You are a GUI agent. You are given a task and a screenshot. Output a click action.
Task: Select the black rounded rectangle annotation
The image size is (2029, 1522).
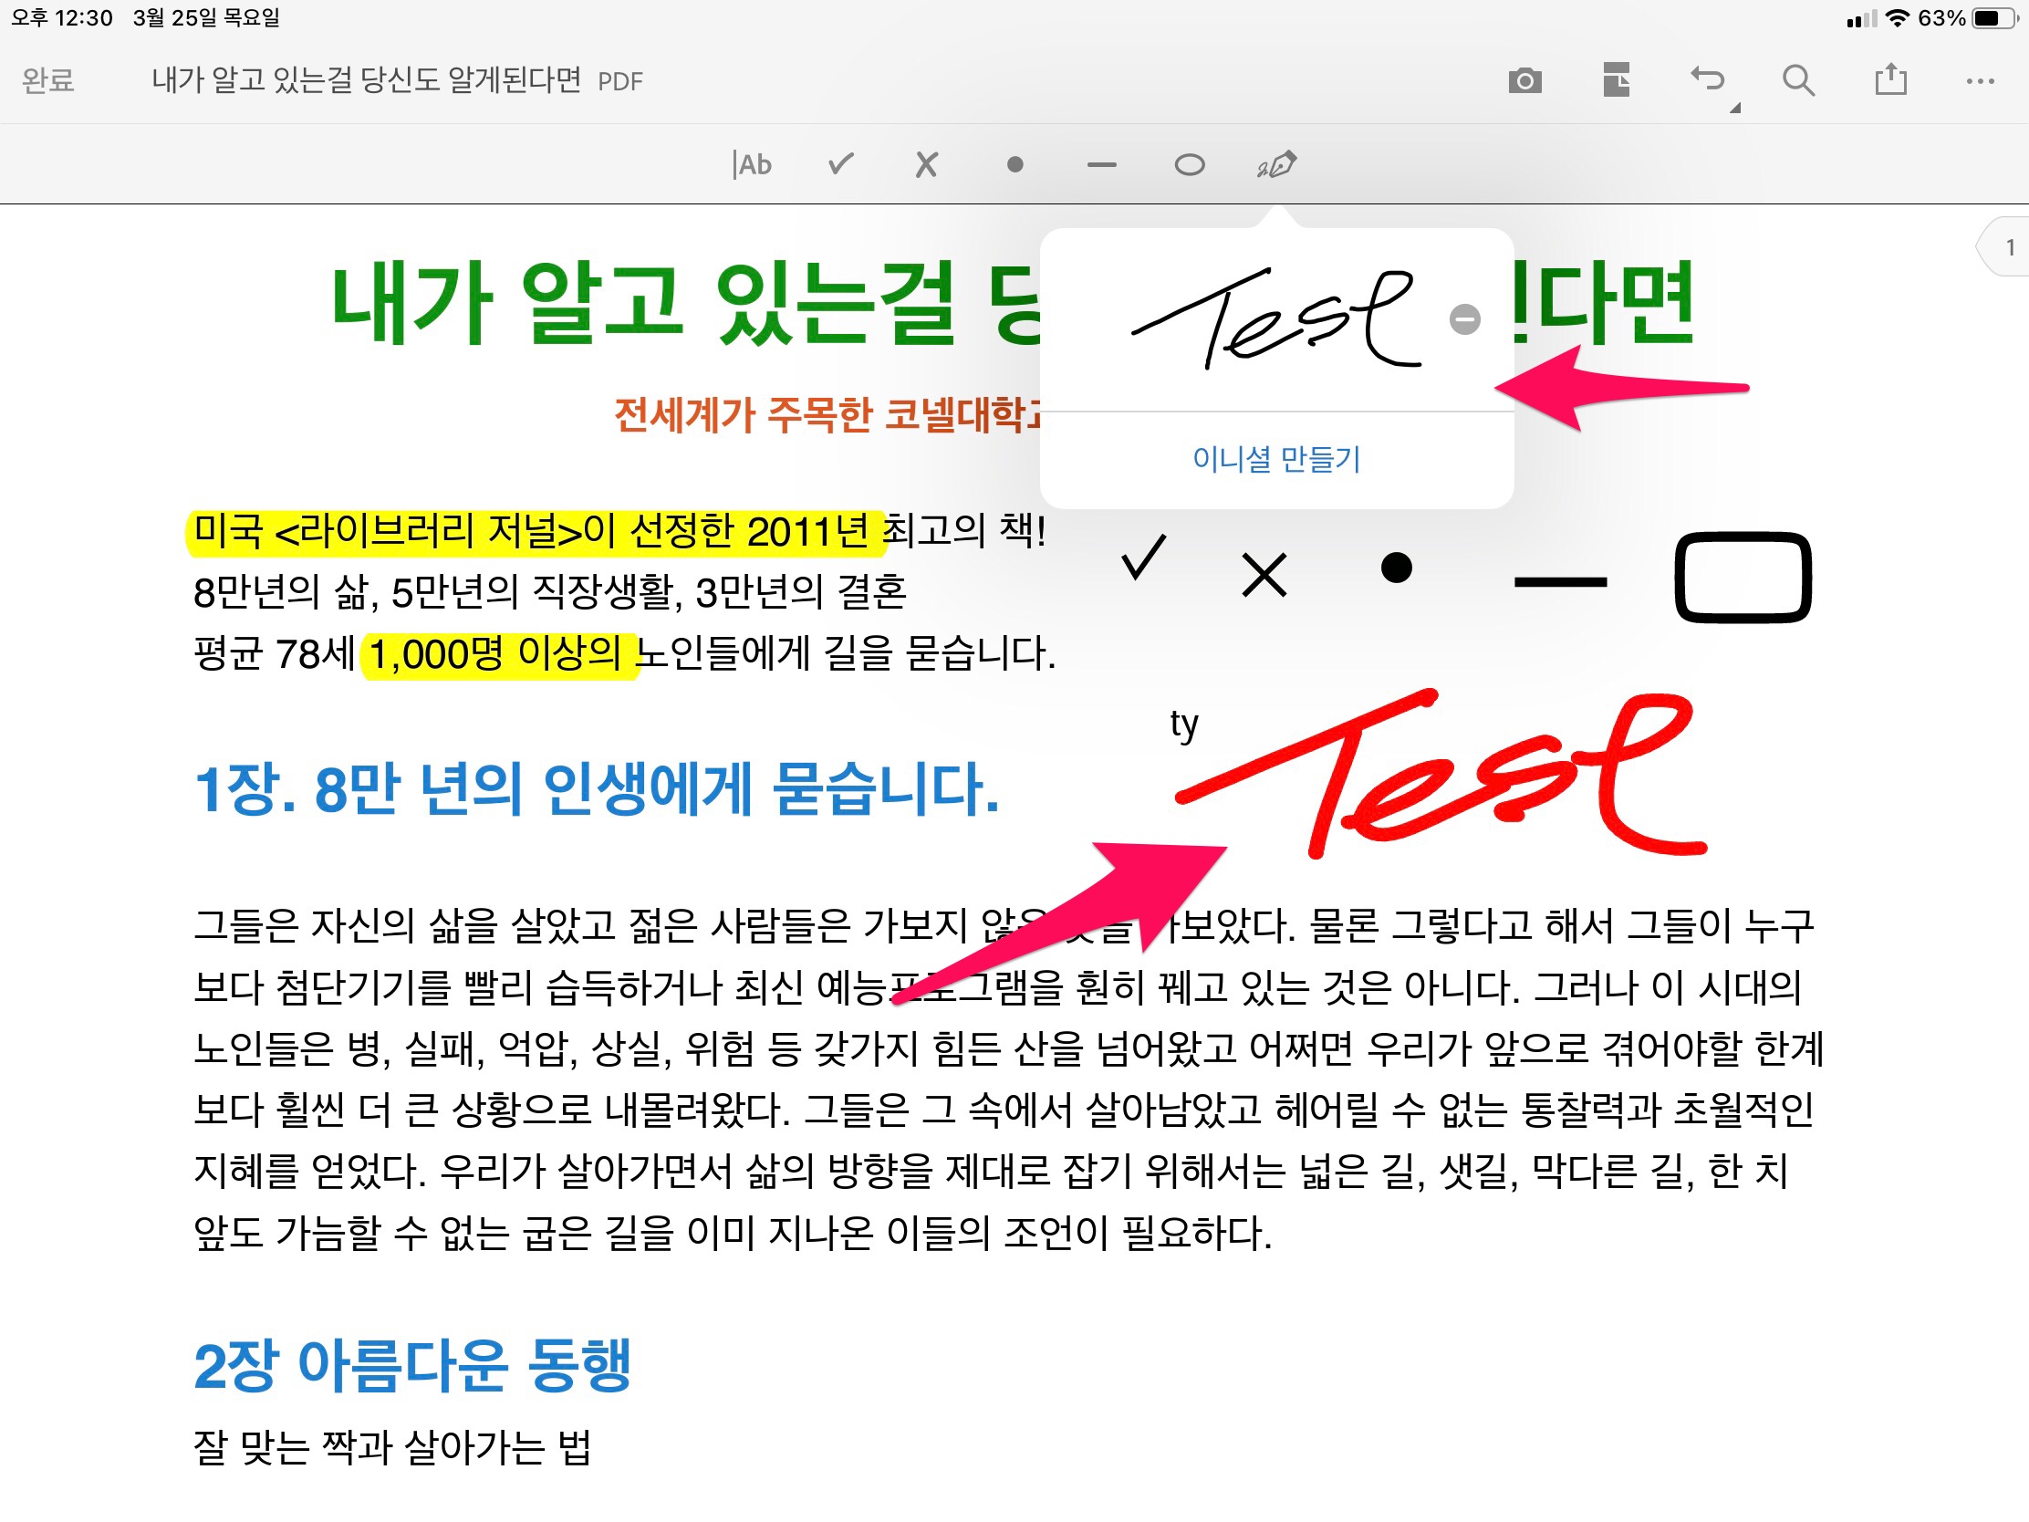[1743, 578]
